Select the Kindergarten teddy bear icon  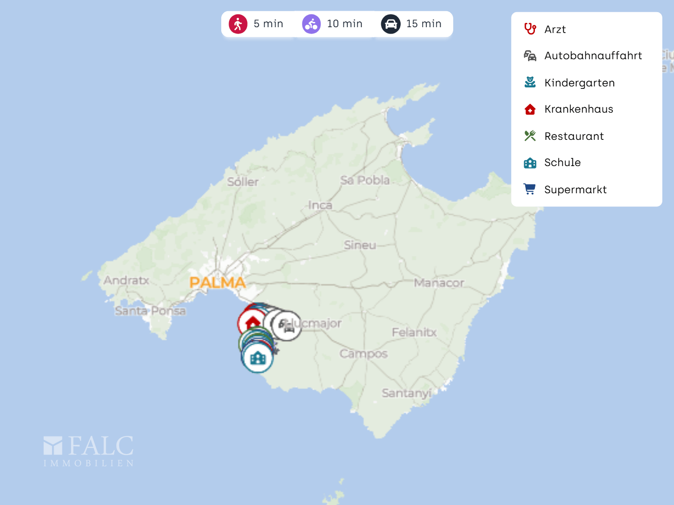click(530, 83)
